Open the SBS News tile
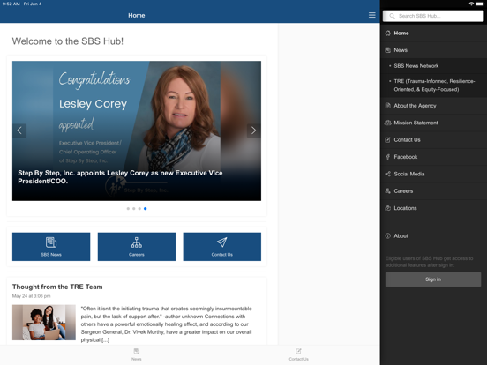487x365 pixels. tap(51, 247)
